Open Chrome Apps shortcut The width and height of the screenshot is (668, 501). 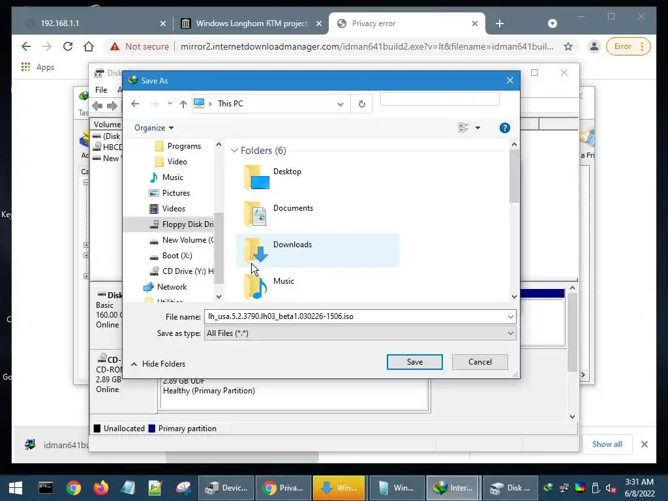(x=37, y=67)
